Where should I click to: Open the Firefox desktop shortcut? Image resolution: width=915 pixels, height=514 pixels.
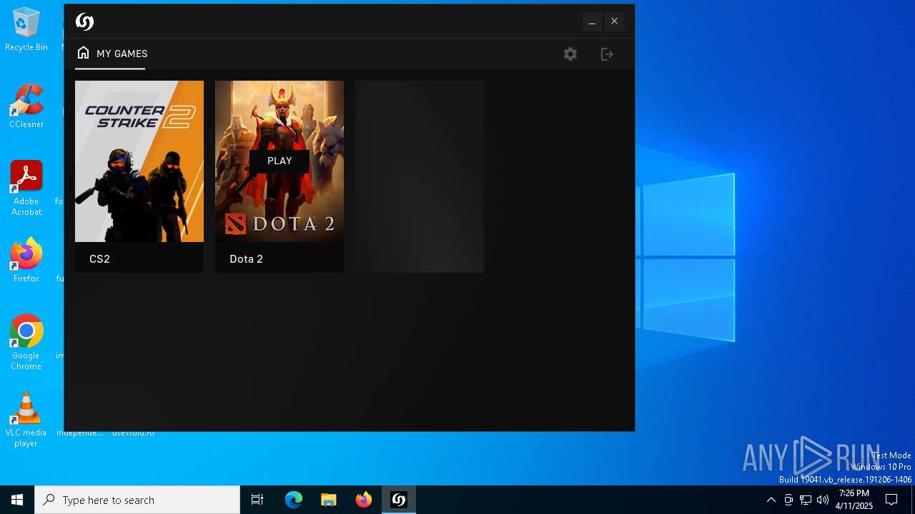tap(26, 261)
